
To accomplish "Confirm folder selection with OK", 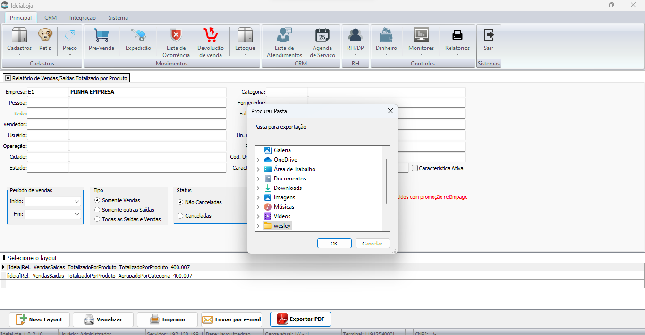I will (334, 244).
